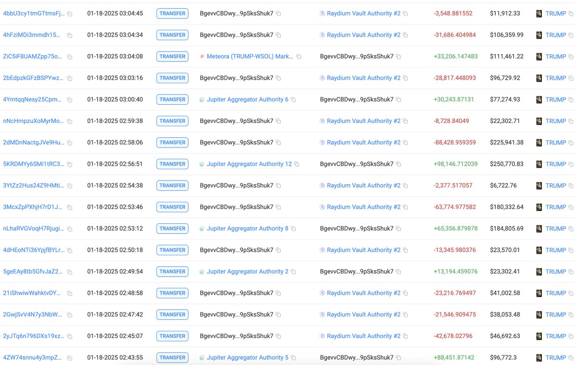The height and width of the screenshot is (365, 577).
Task: Open TRUMP token link in $11,912.33 row
Action: 556,13
